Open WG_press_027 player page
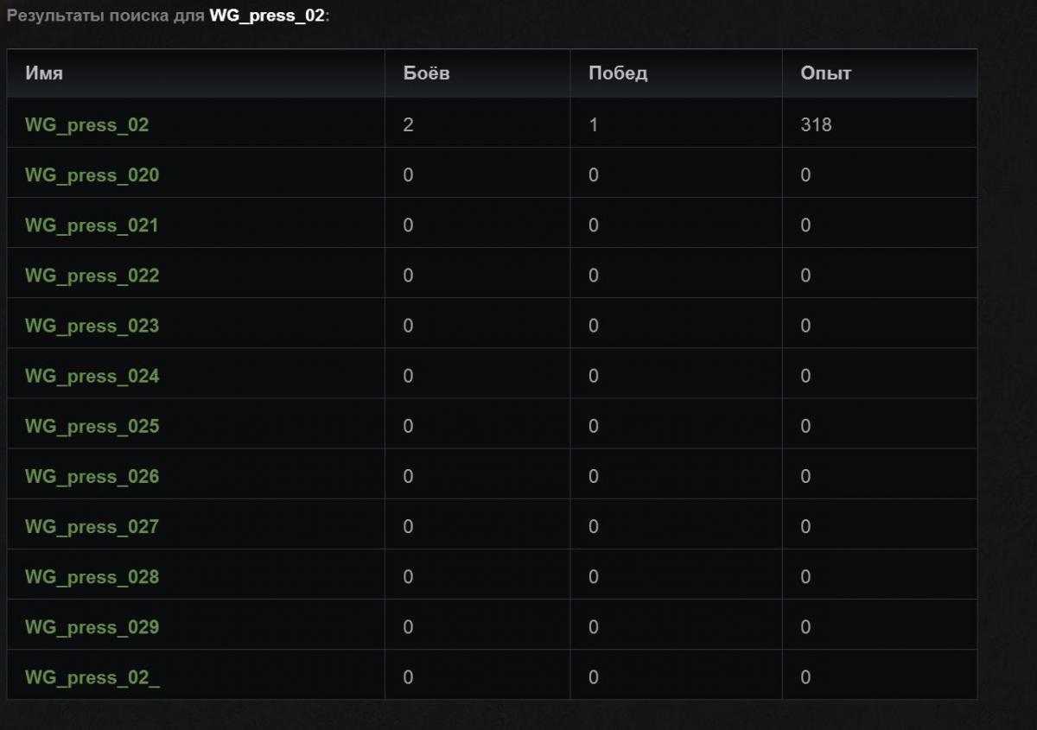1037x730 pixels. pos(92,526)
